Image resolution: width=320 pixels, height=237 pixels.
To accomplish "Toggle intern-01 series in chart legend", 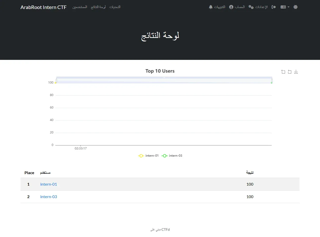I will [x=148, y=156].
